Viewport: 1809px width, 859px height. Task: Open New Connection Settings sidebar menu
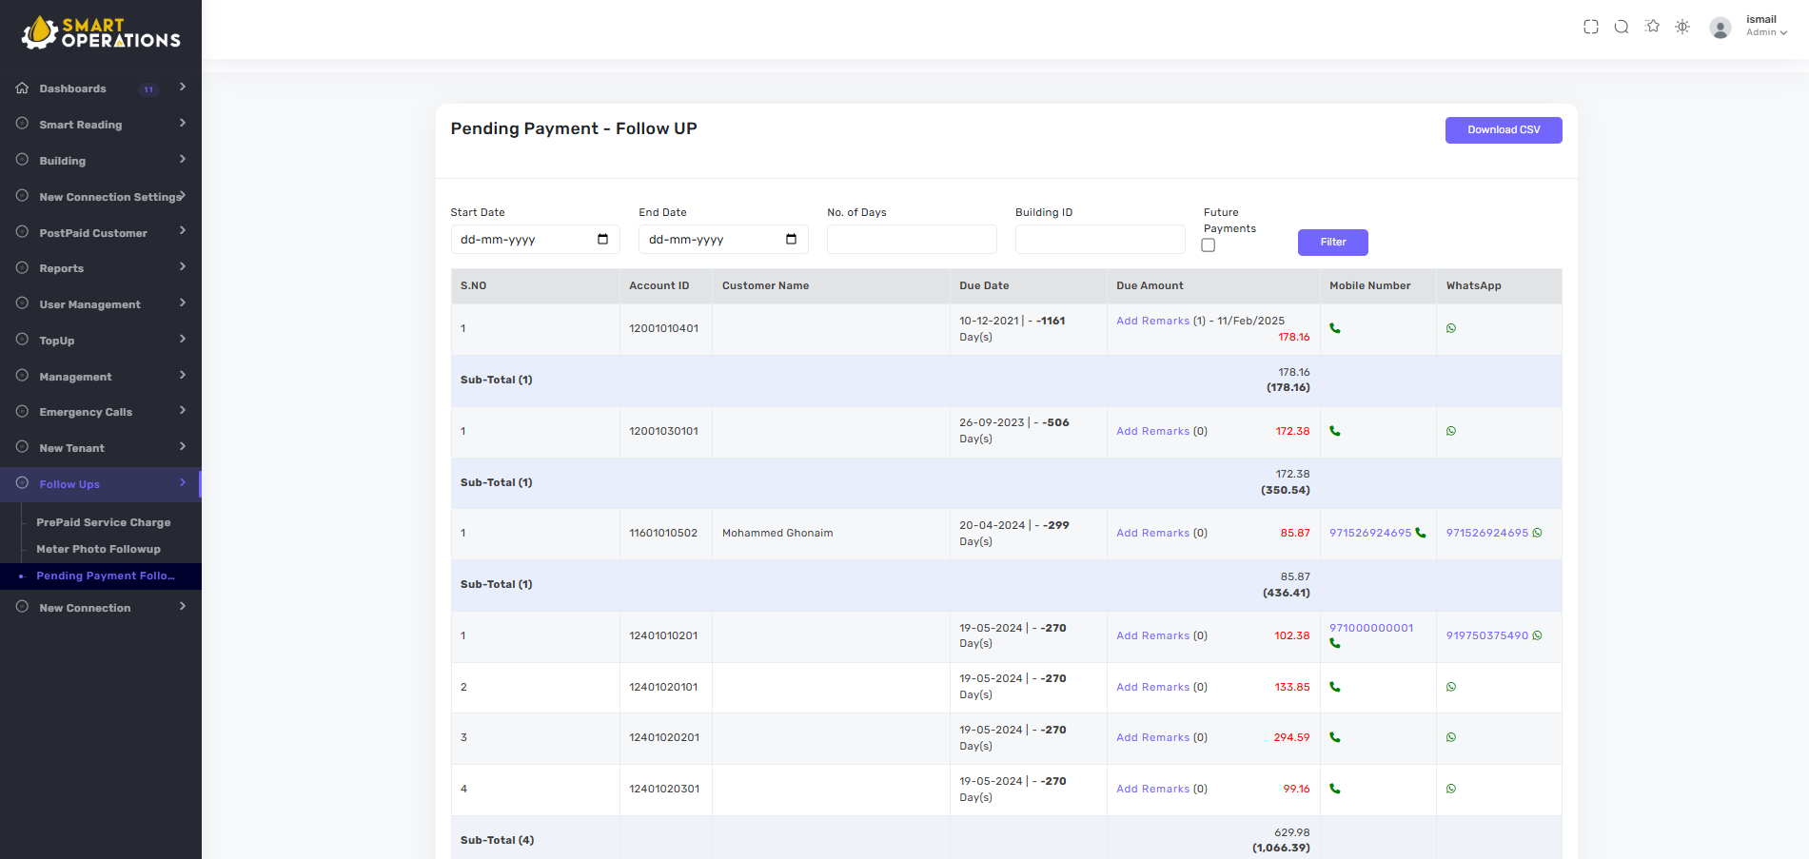pos(101,197)
